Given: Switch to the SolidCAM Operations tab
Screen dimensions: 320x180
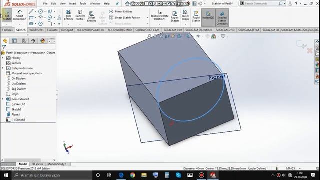Looking at the screenshot, I should coord(199,30).
